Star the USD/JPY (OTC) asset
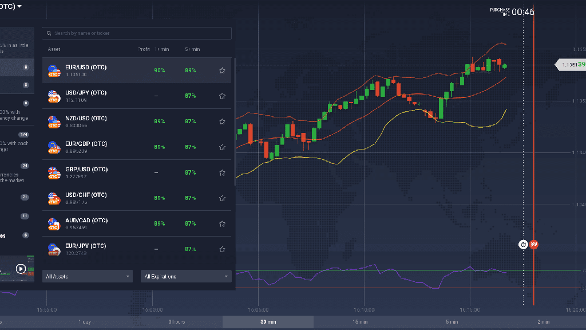 tap(222, 96)
